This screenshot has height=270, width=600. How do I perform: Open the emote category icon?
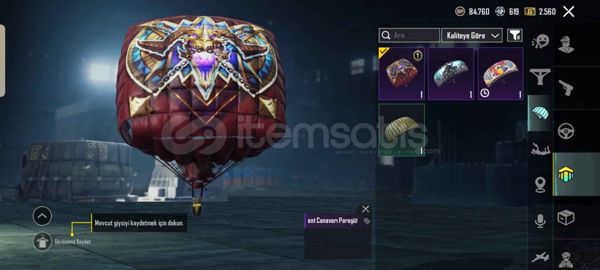(x=540, y=41)
